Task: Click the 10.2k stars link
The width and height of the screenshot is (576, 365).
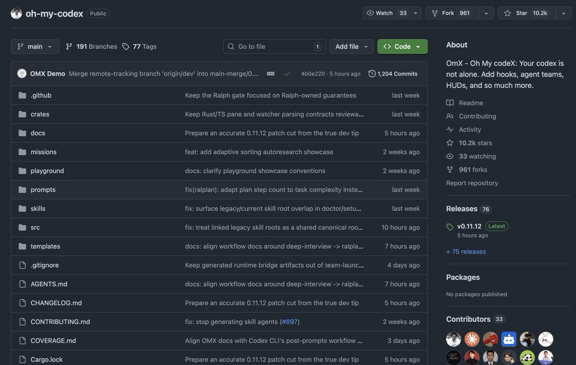Action: pyautogui.click(x=469, y=143)
